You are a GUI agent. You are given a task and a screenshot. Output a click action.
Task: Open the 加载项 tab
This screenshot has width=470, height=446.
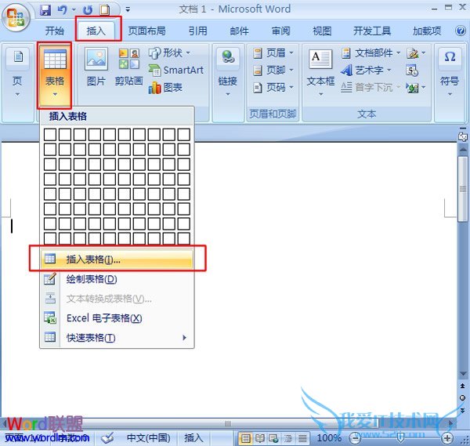[x=427, y=31]
